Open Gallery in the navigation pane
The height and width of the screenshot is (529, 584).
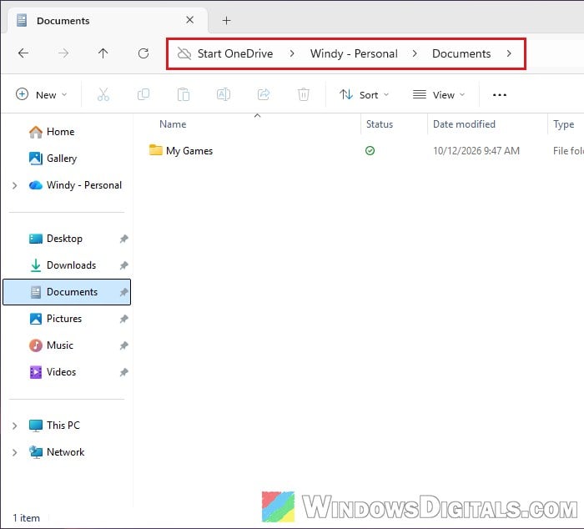(x=62, y=159)
